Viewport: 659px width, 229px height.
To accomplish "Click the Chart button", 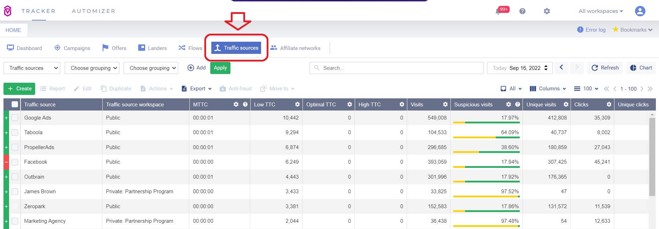I will pyautogui.click(x=641, y=68).
